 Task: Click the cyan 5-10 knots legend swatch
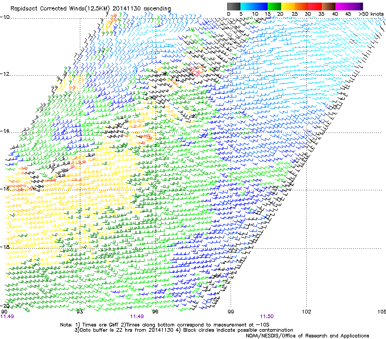pyautogui.click(x=247, y=6)
